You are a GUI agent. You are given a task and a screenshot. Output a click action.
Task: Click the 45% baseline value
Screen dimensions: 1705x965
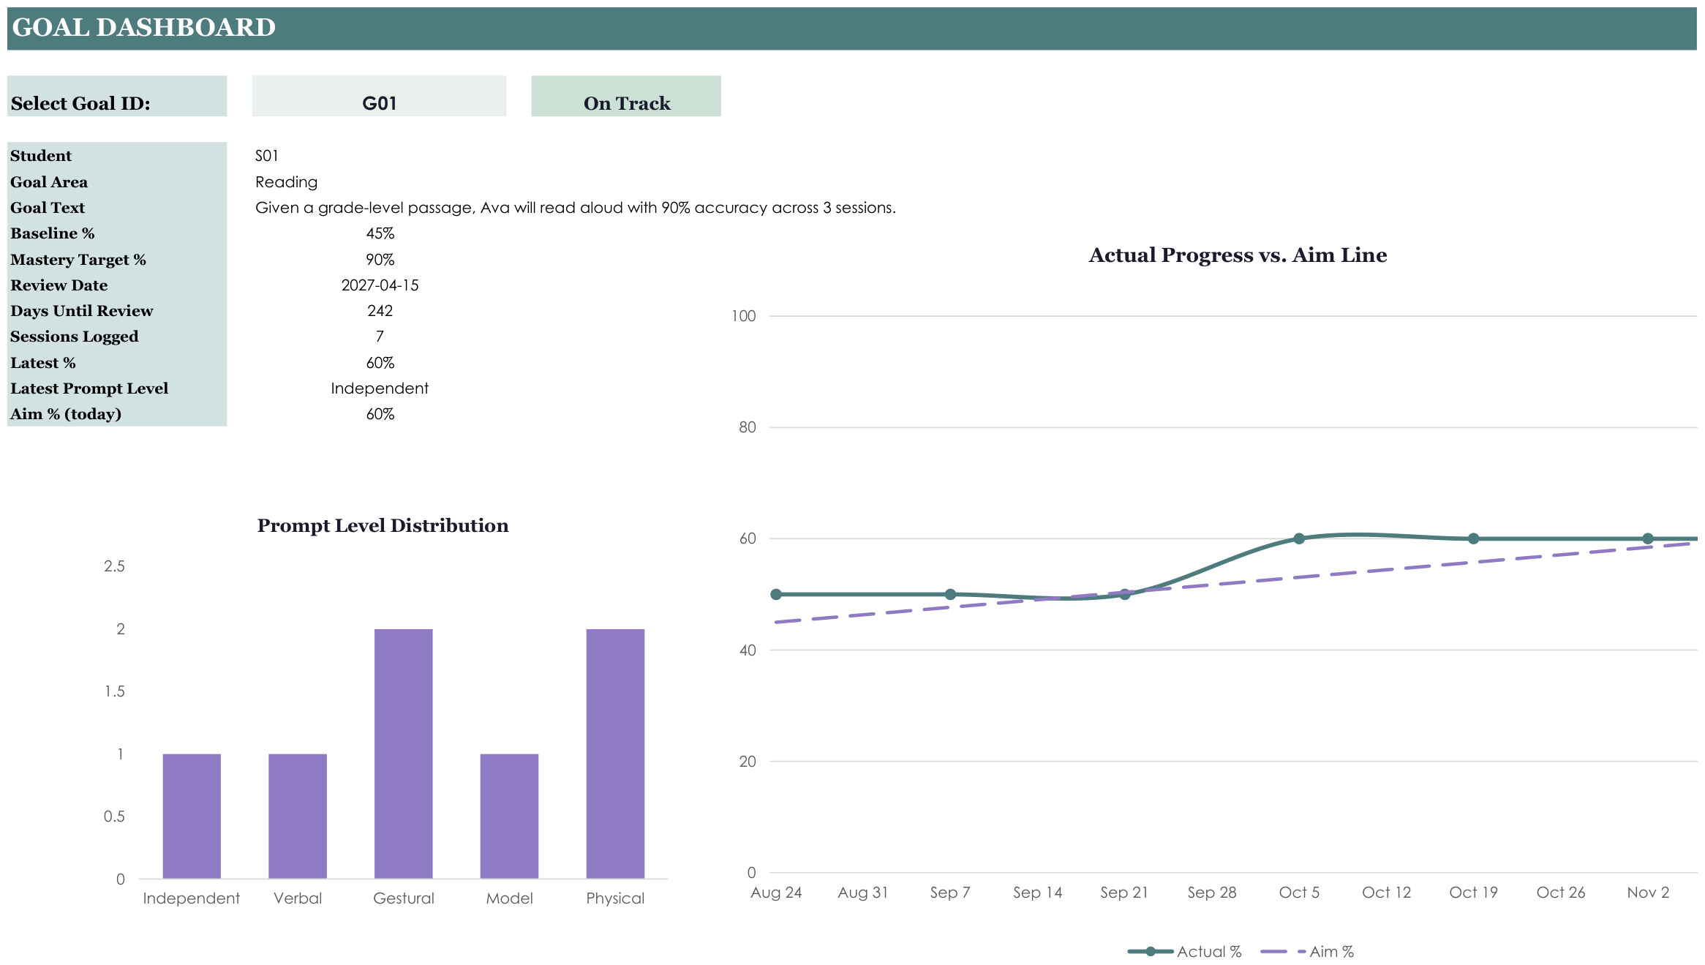point(380,233)
